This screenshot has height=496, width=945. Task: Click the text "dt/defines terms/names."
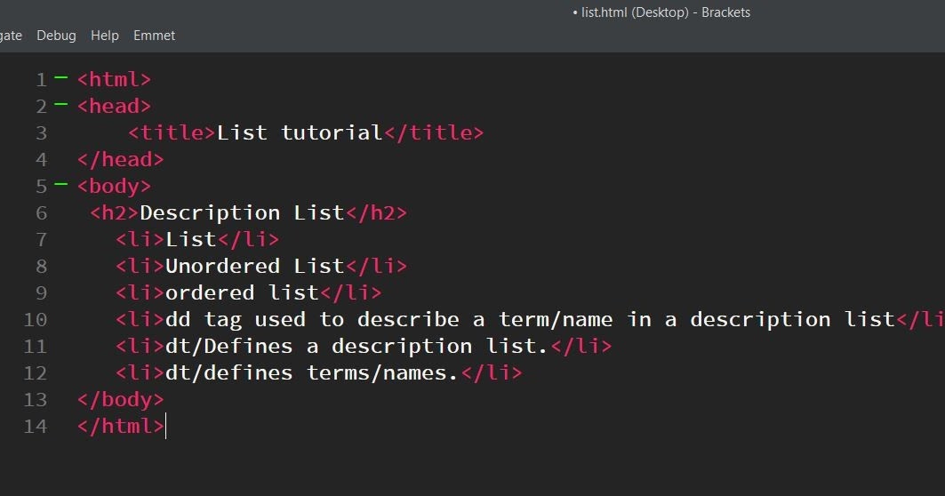(x=311, y=372)
